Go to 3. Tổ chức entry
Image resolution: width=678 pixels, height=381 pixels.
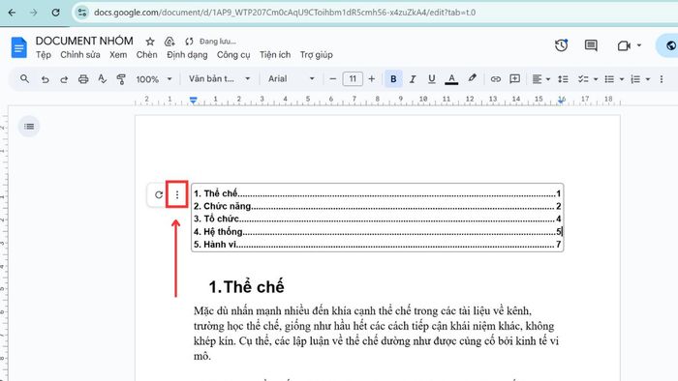point(377,219)
